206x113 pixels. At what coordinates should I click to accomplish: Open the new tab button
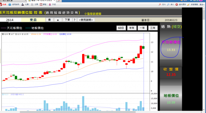click(x=59, y=1)
